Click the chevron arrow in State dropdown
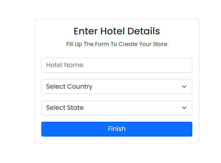Image resolution: width=221 pixels, height=163 pixels. pyautogui.click(x=184, y=108)
